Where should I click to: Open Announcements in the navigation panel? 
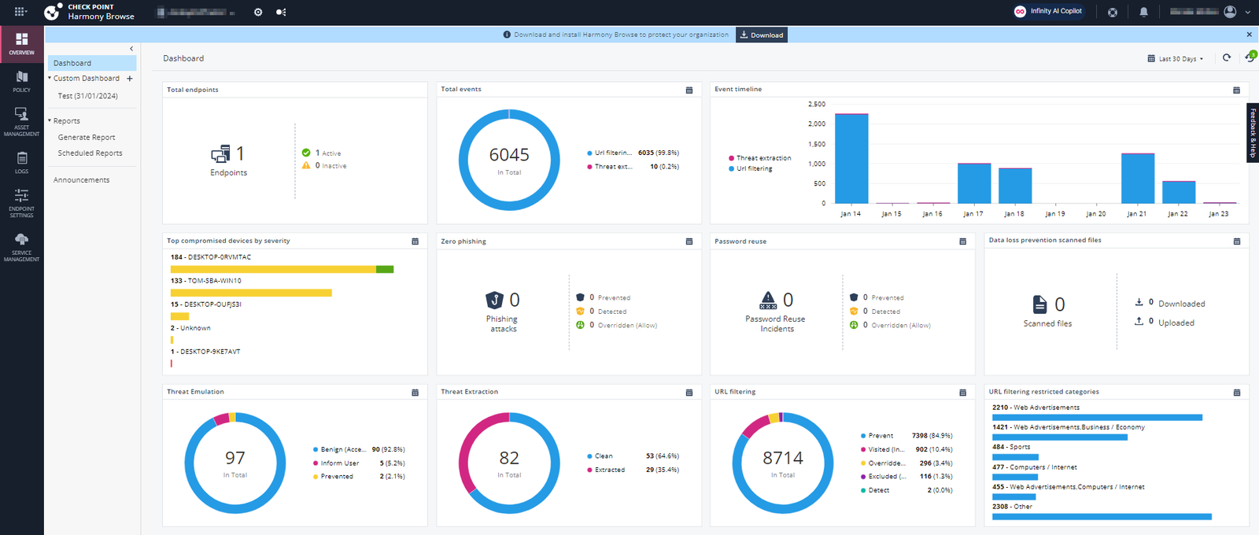pyautogui.click(x=82, y=180)
